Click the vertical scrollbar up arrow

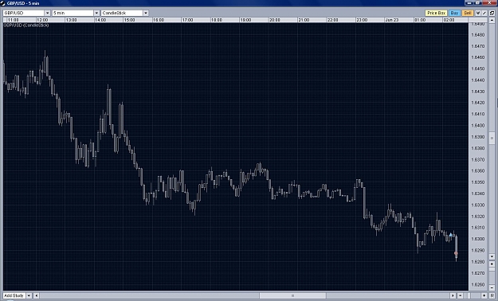pyautogui.click(x=492, y=21)
